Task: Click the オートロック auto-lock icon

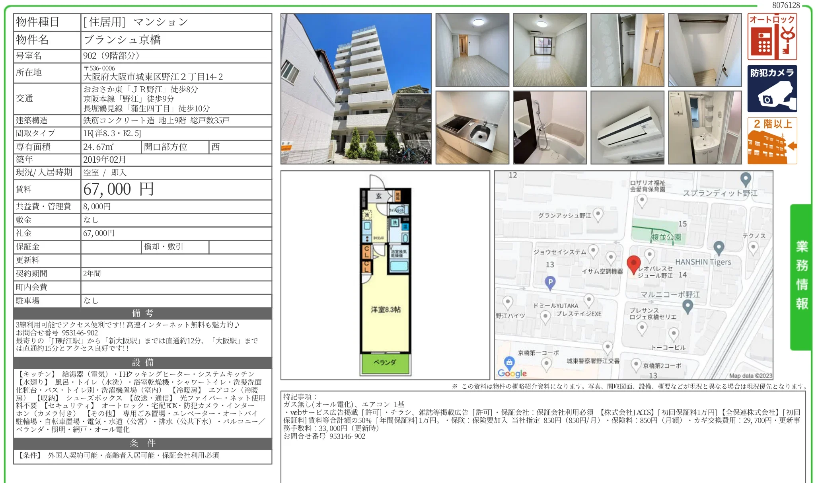Action: (x=772, y=37)
